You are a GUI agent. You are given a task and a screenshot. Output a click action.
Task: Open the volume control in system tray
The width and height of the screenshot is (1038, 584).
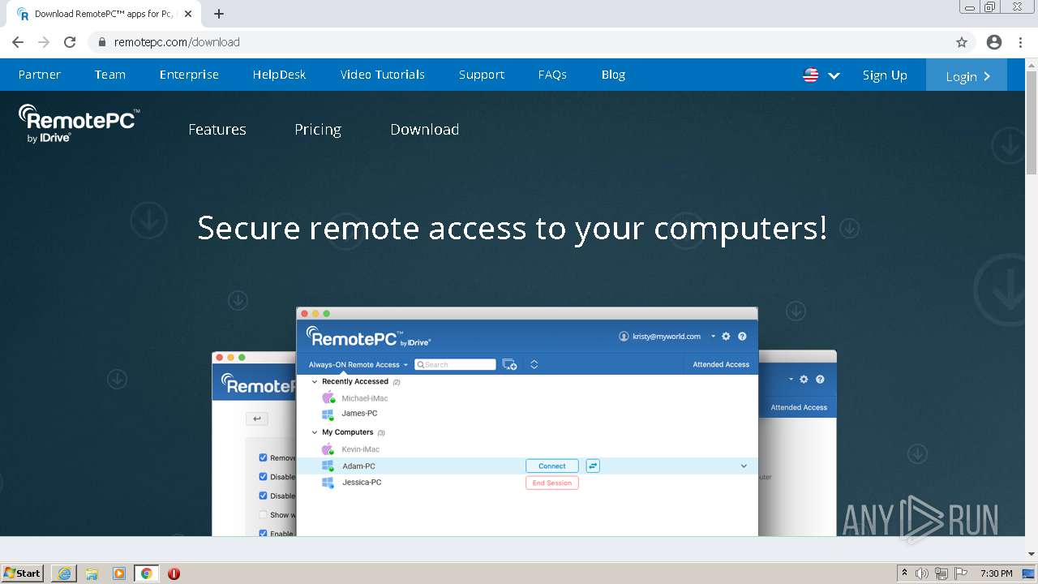click(x=922, y=573)
